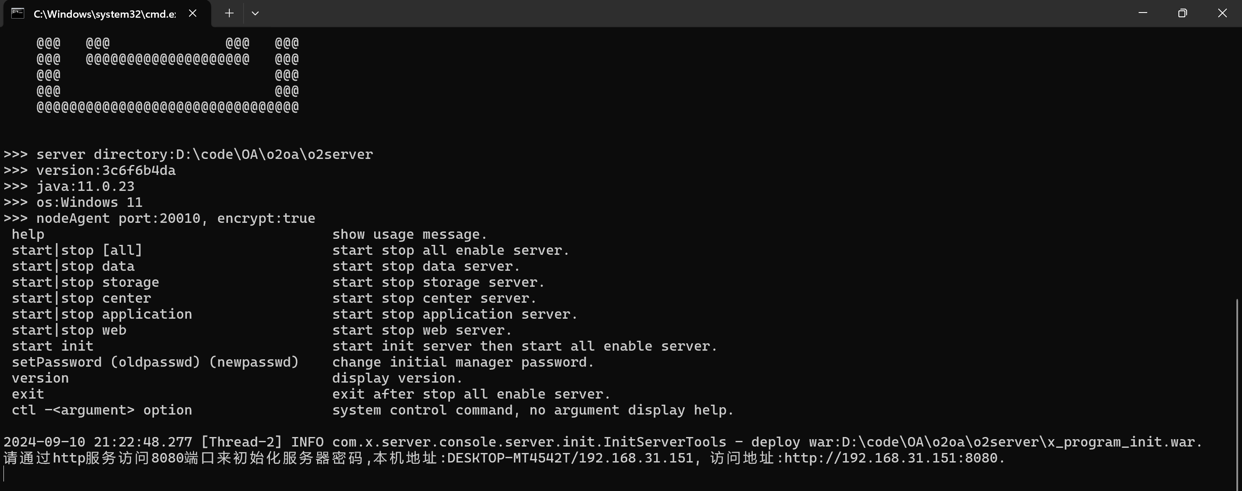
Task: Click the "ctl -<argument> option" command text
Action: click(102, 410)
